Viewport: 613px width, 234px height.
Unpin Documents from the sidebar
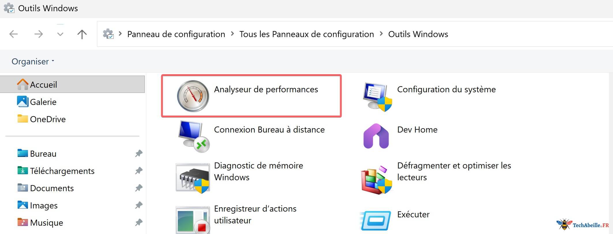click(138, 188)
